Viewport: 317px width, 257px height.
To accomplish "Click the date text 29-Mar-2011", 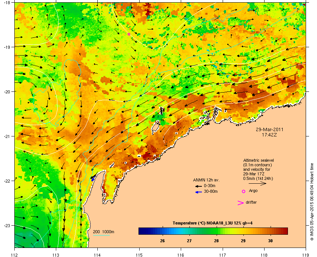I will pos(269,129).
